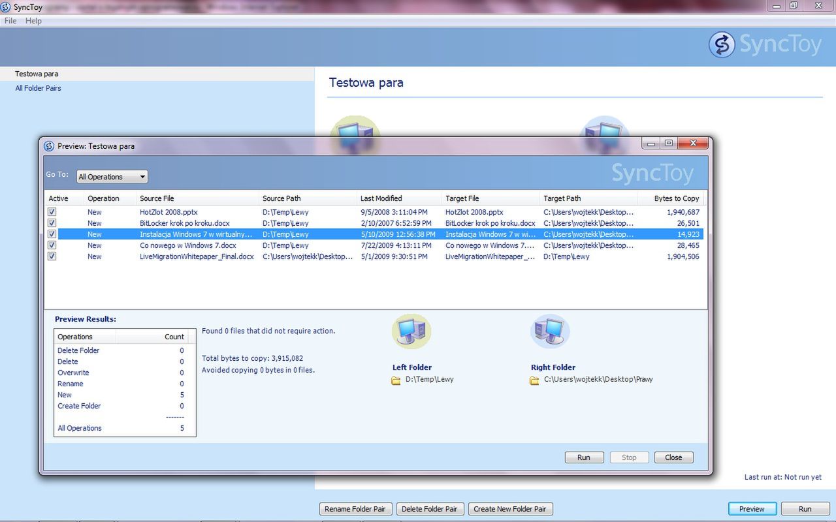This screenshot has height=522, width=836.
Task: Click the Left Folder computer icon in Preview
Action: pyautogui.click(x=411, y=331)
